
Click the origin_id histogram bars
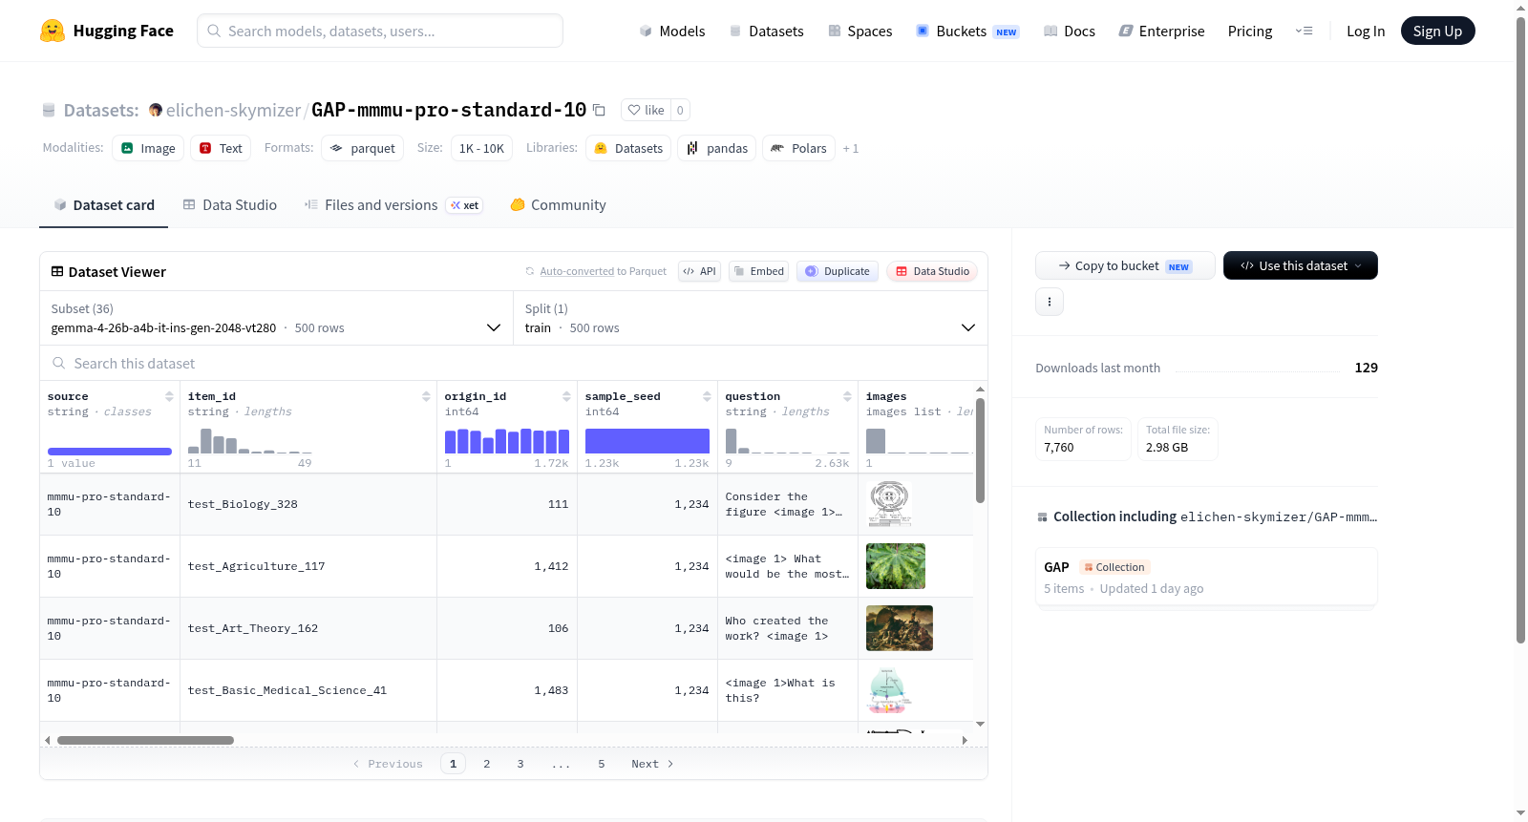(x=507, y=441)
